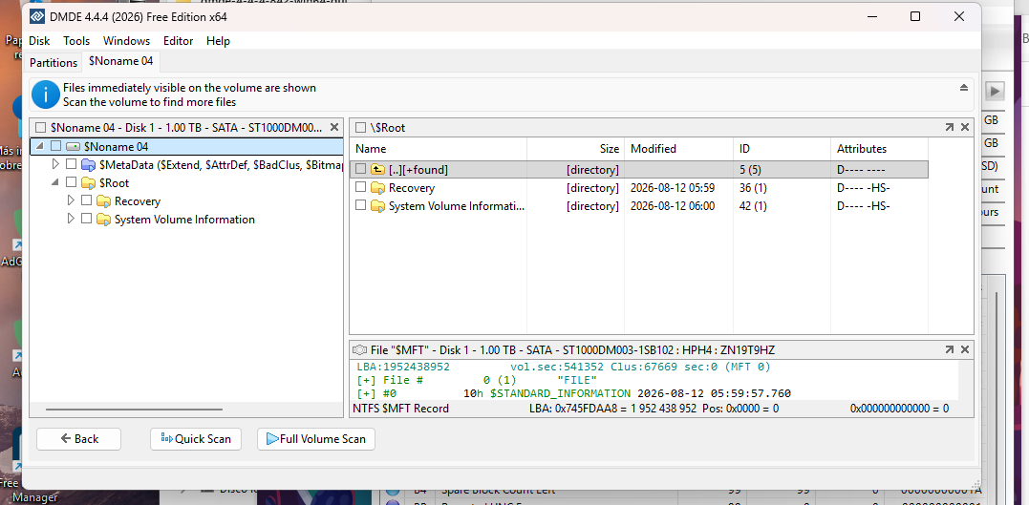Collapse the $Noname 04 tree node
The height and width of the screenshot is (505, 1029).
click(41, 146)
